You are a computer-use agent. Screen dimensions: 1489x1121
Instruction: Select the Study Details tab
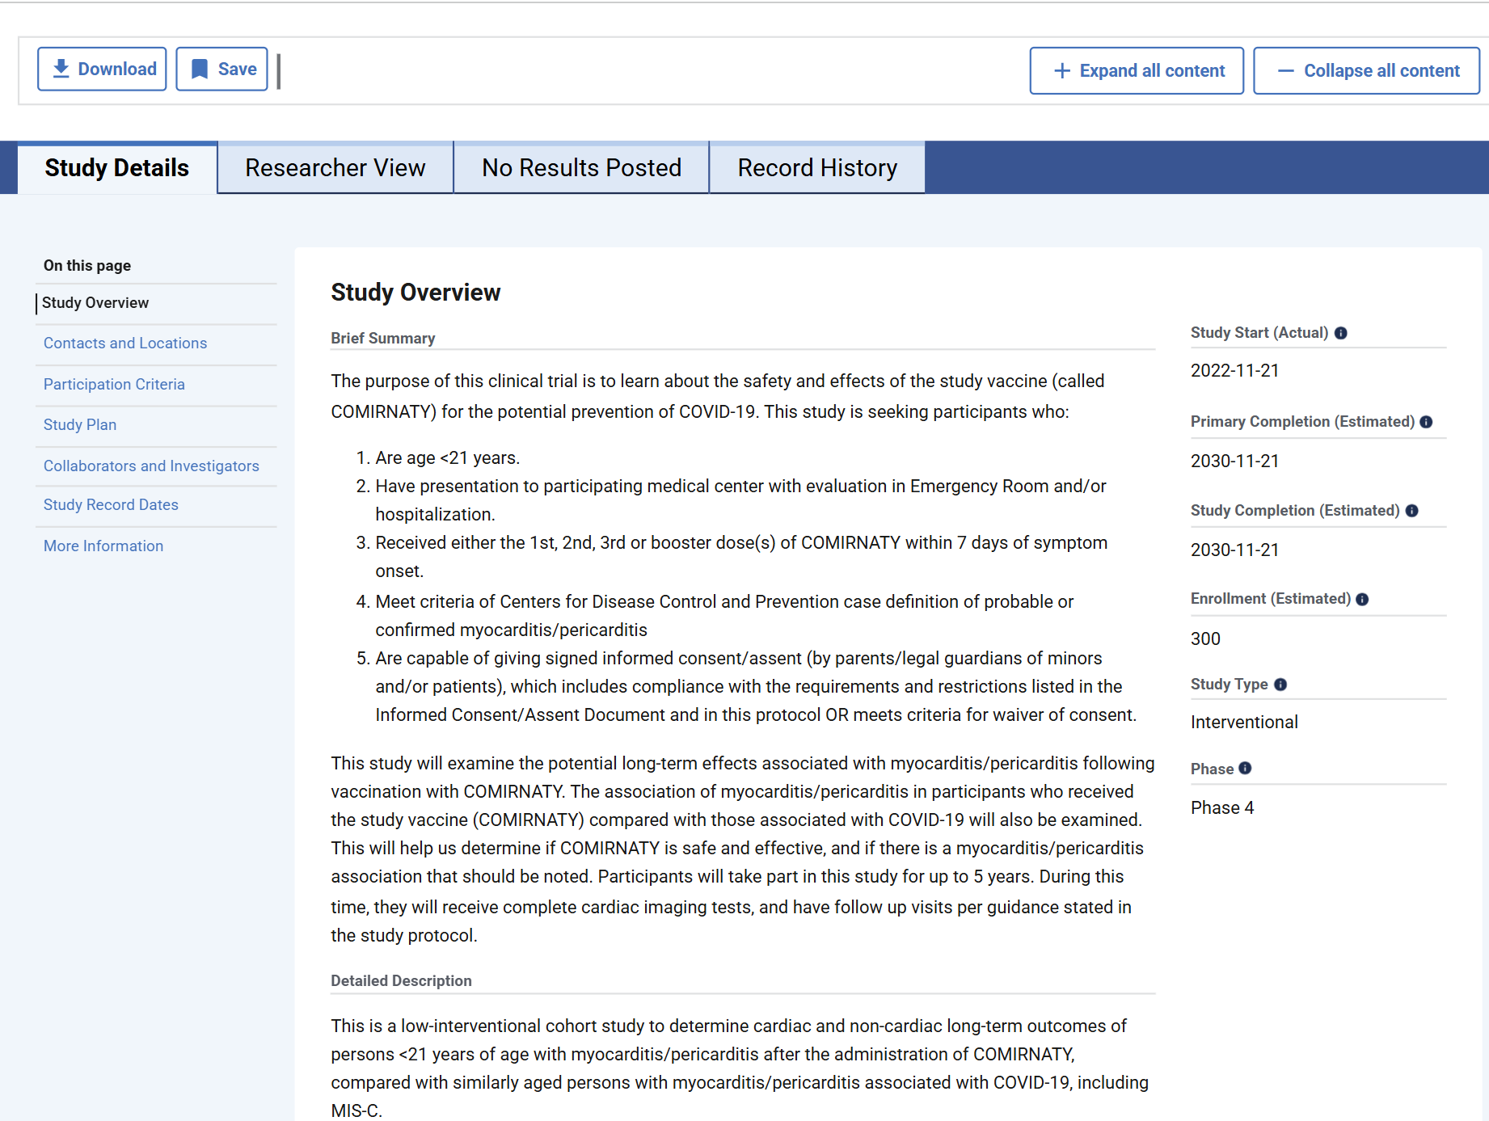point(117,167)
